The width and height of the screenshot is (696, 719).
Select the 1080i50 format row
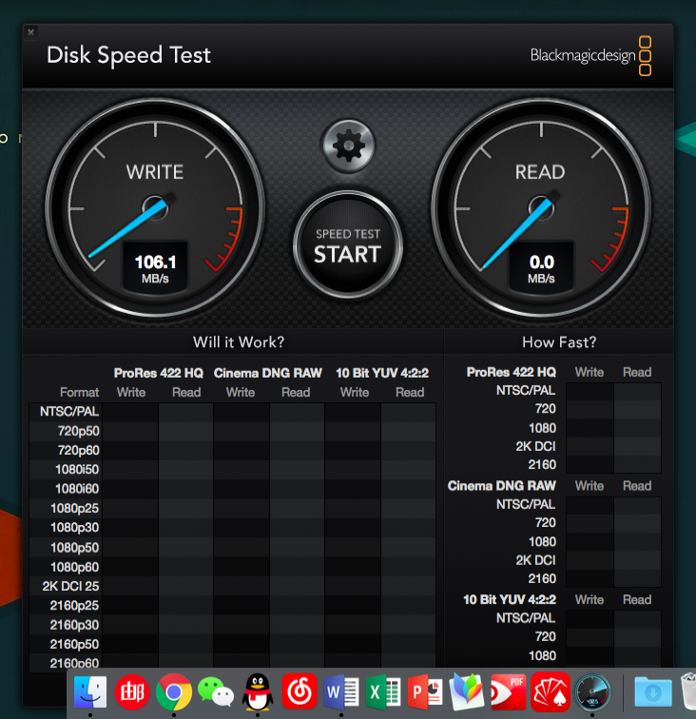(x=232, y=470)
